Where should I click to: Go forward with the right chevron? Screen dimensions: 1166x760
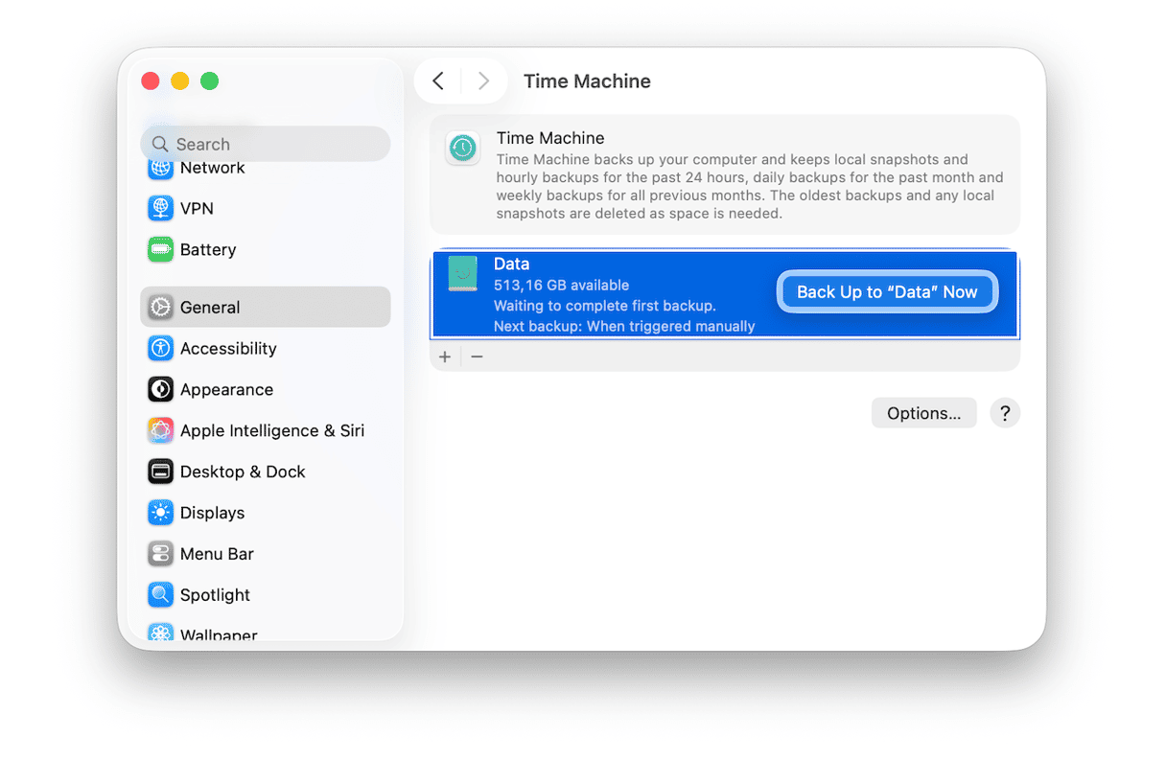click(x=483, y=81)
